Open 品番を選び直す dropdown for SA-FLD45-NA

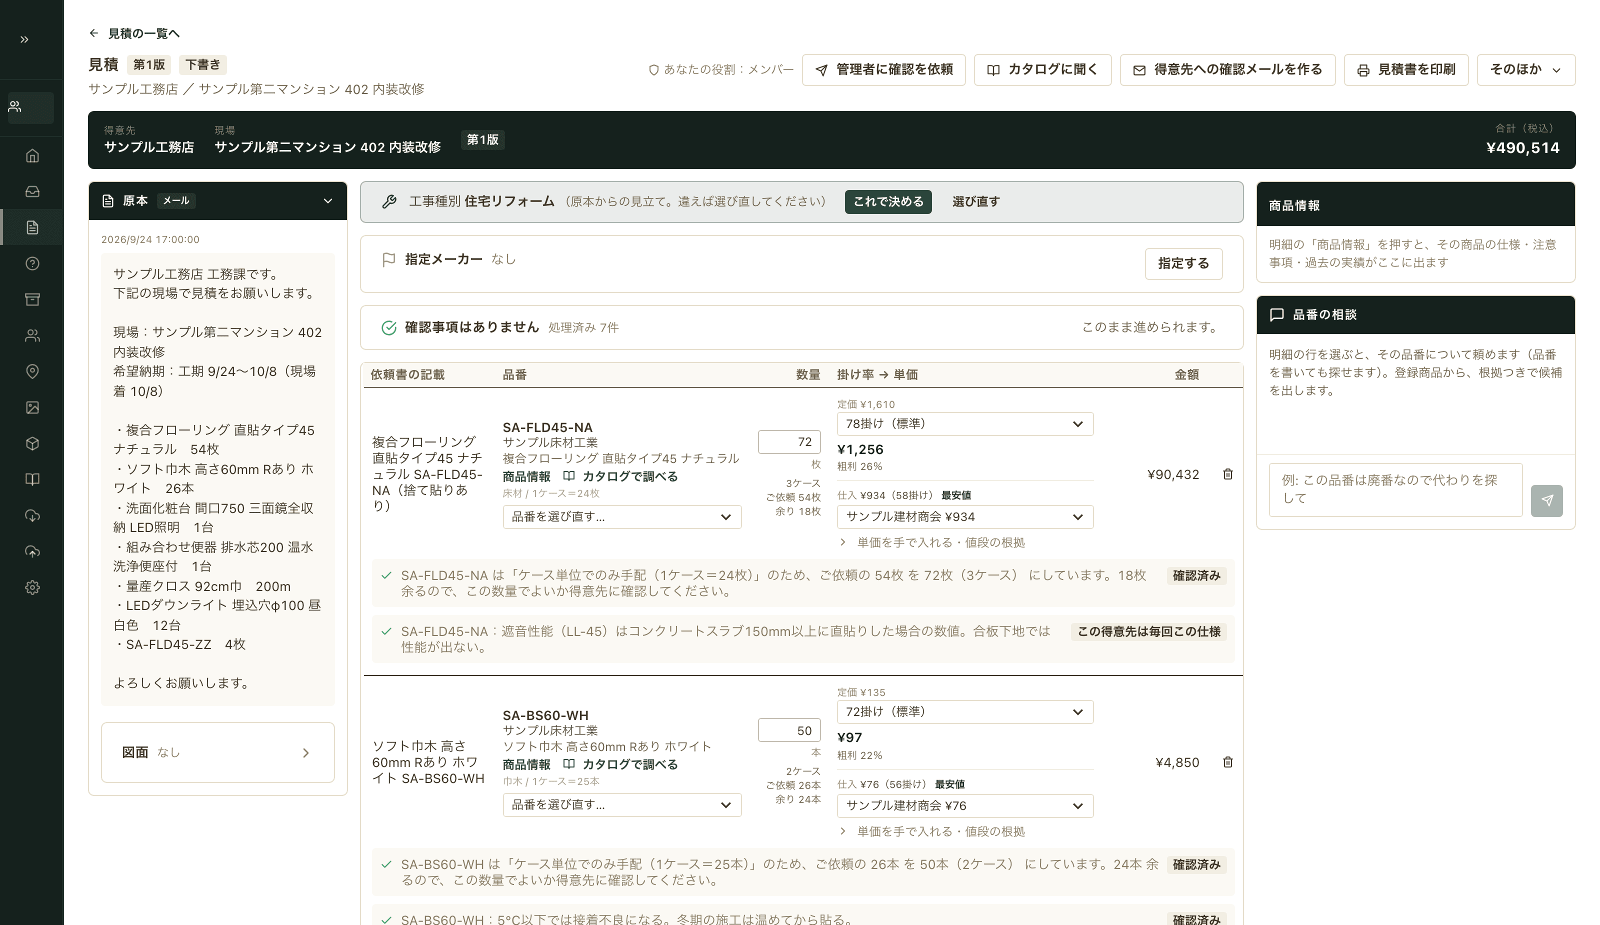coord(621,517)
